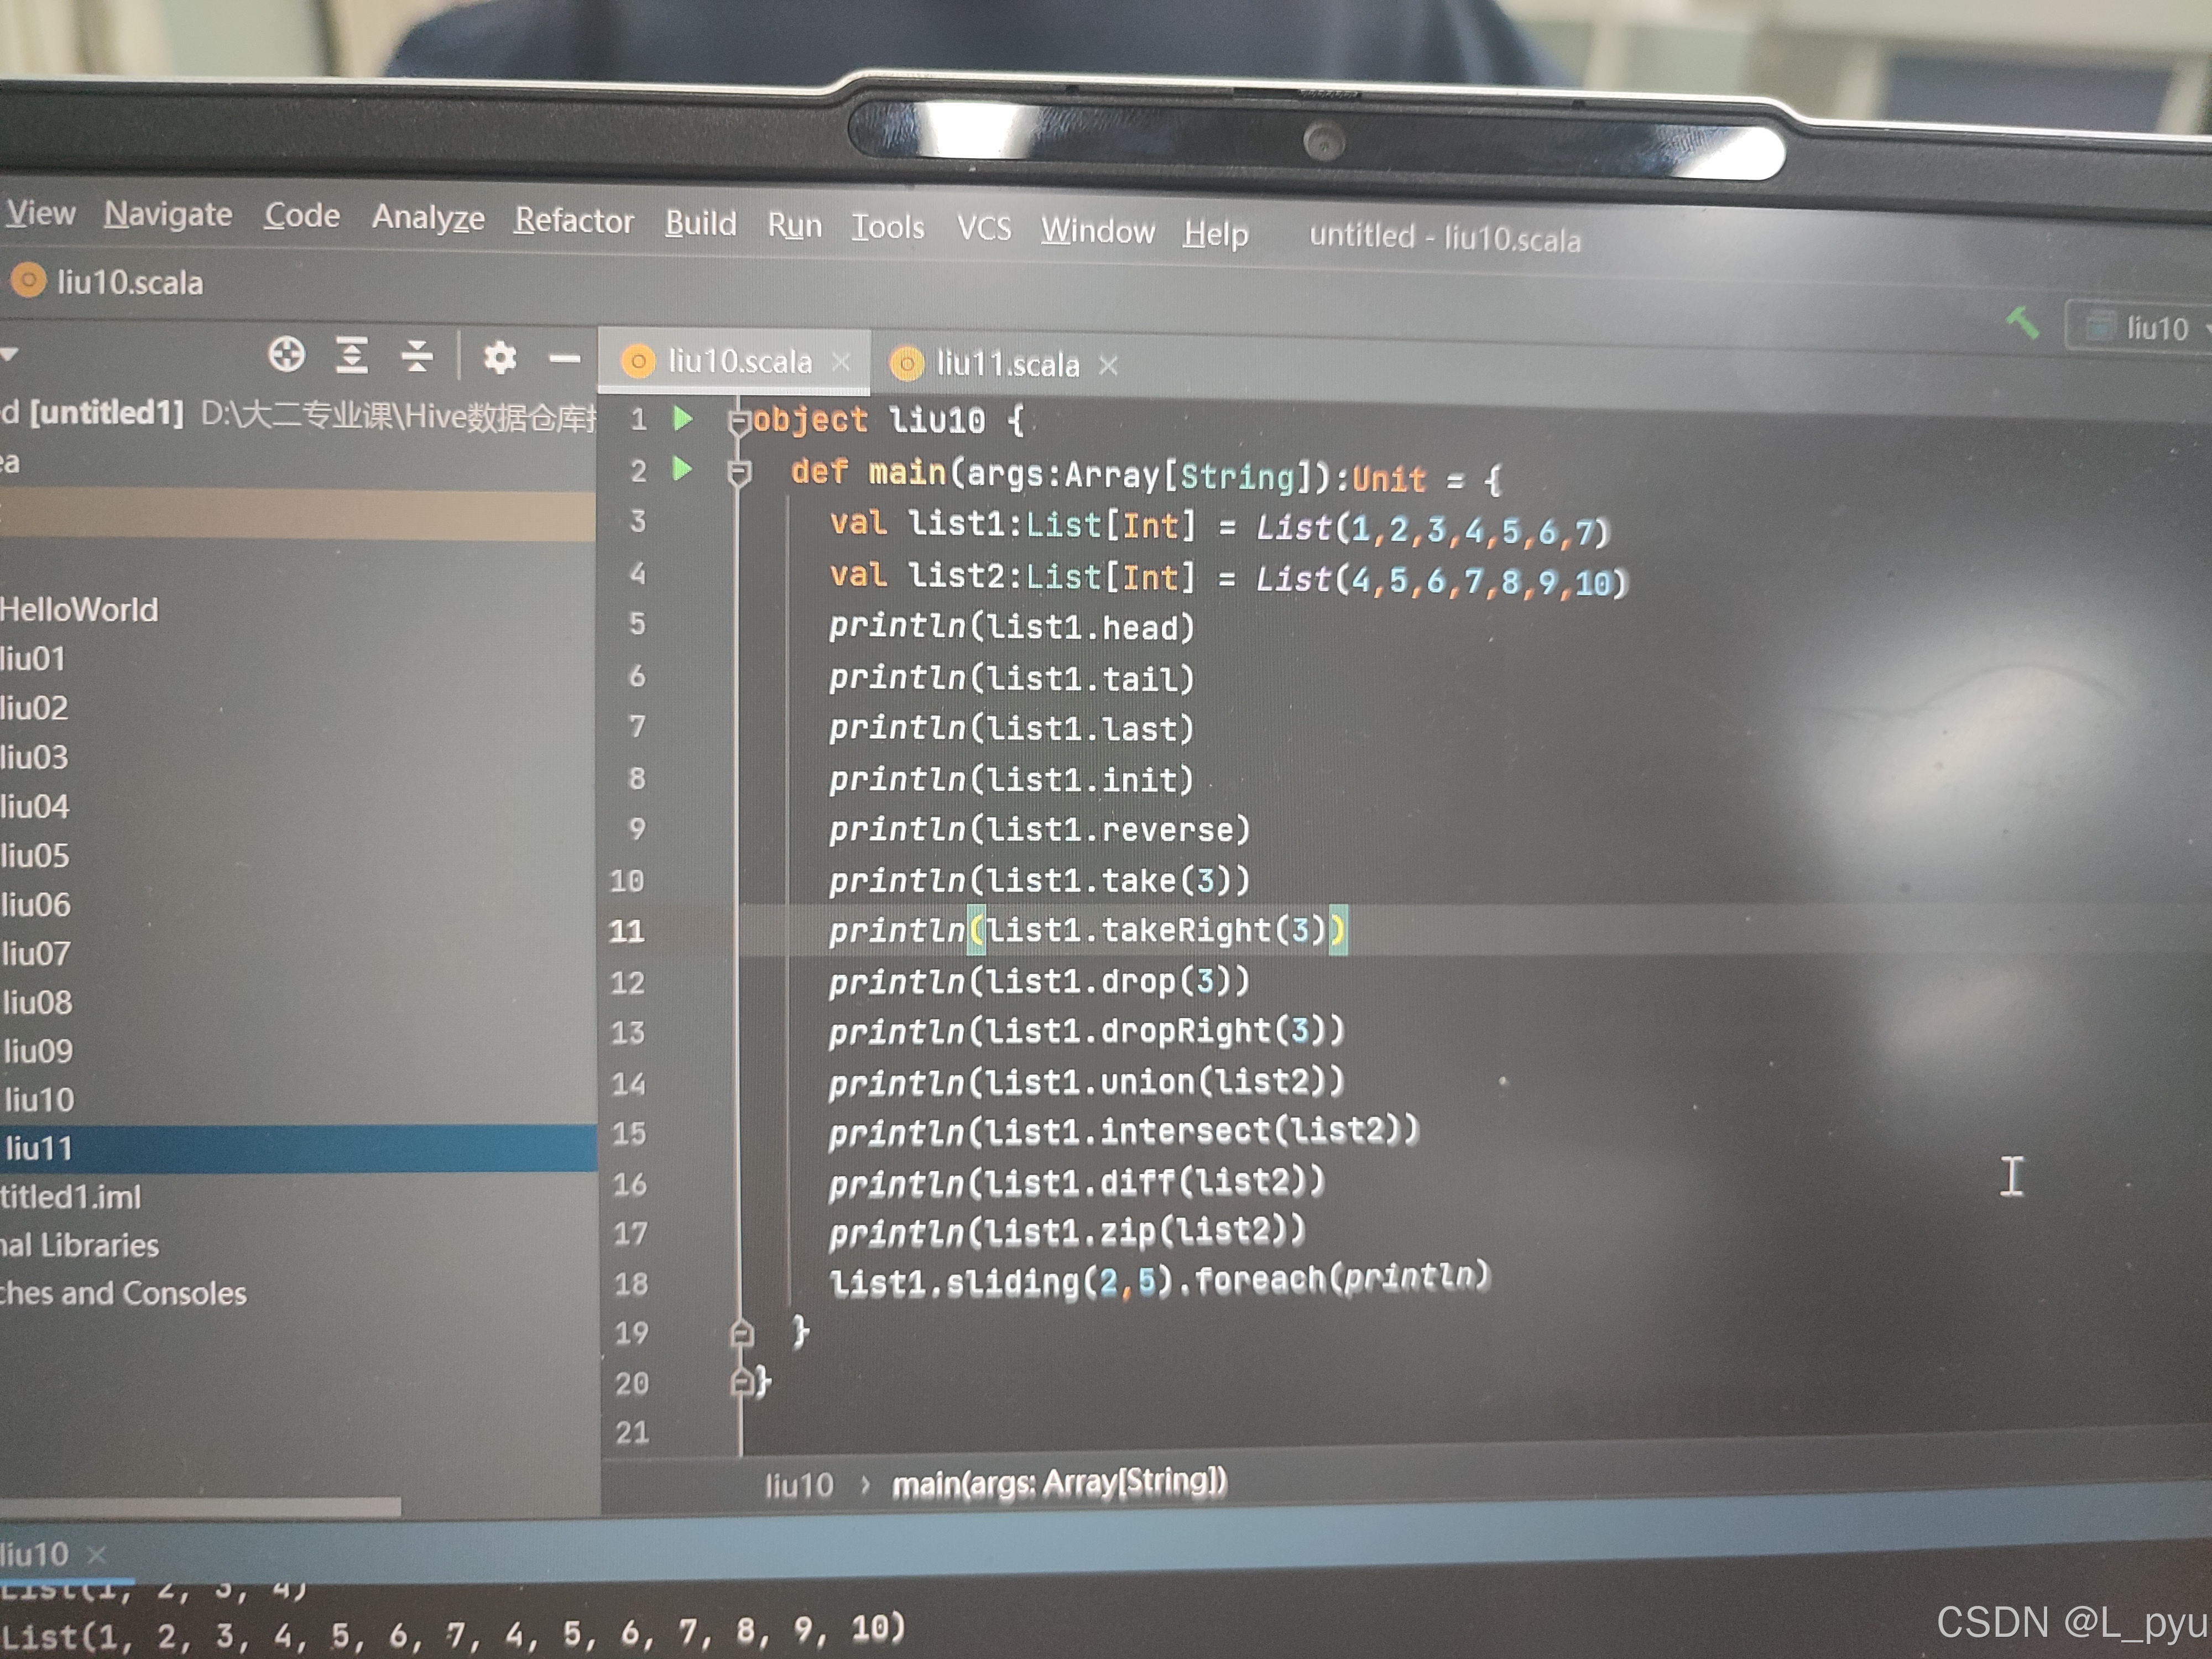
Task: Collapse the main method fold marker
Action: [x=739, y=473]
